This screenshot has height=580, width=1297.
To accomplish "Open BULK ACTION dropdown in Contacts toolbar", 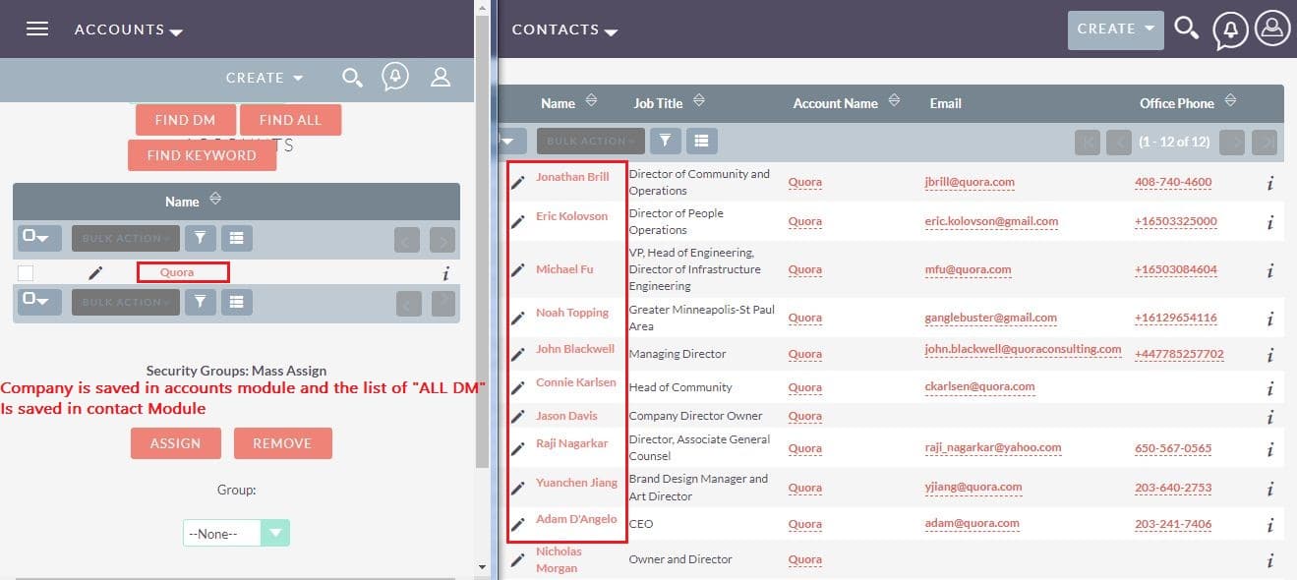I will click(590, 141).
